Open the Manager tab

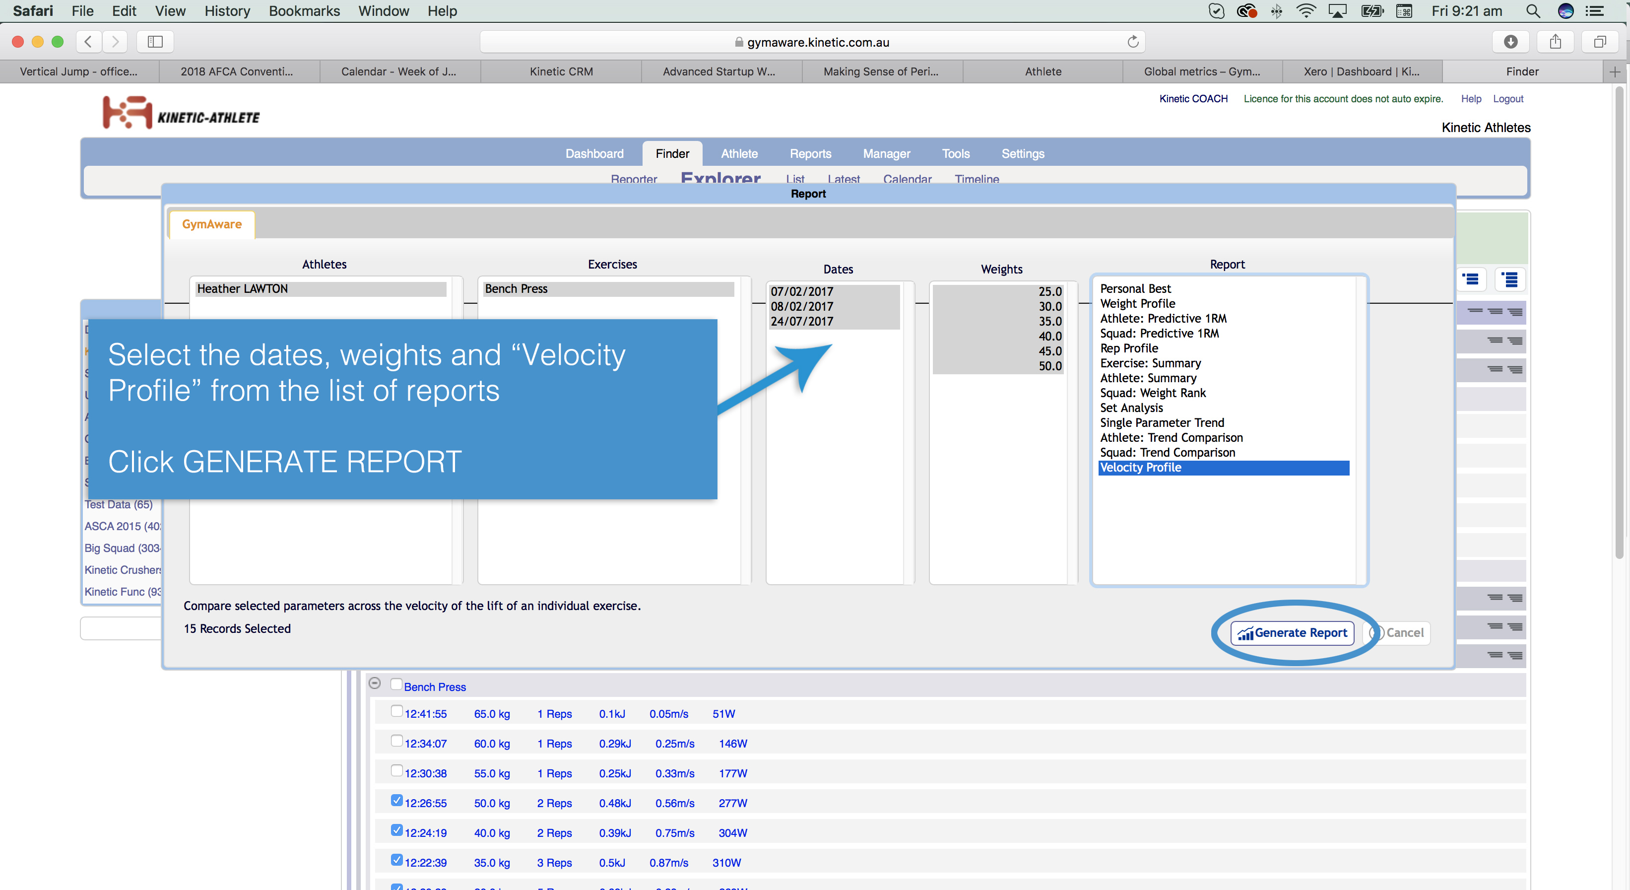click(x=887, y=154)
